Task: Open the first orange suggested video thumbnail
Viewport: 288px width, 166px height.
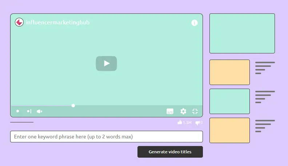Action: [x=229, y=72]
